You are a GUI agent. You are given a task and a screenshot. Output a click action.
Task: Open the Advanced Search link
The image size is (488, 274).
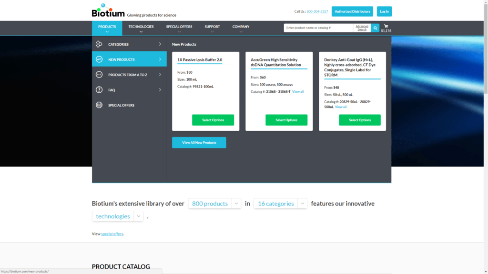(362, 28)
